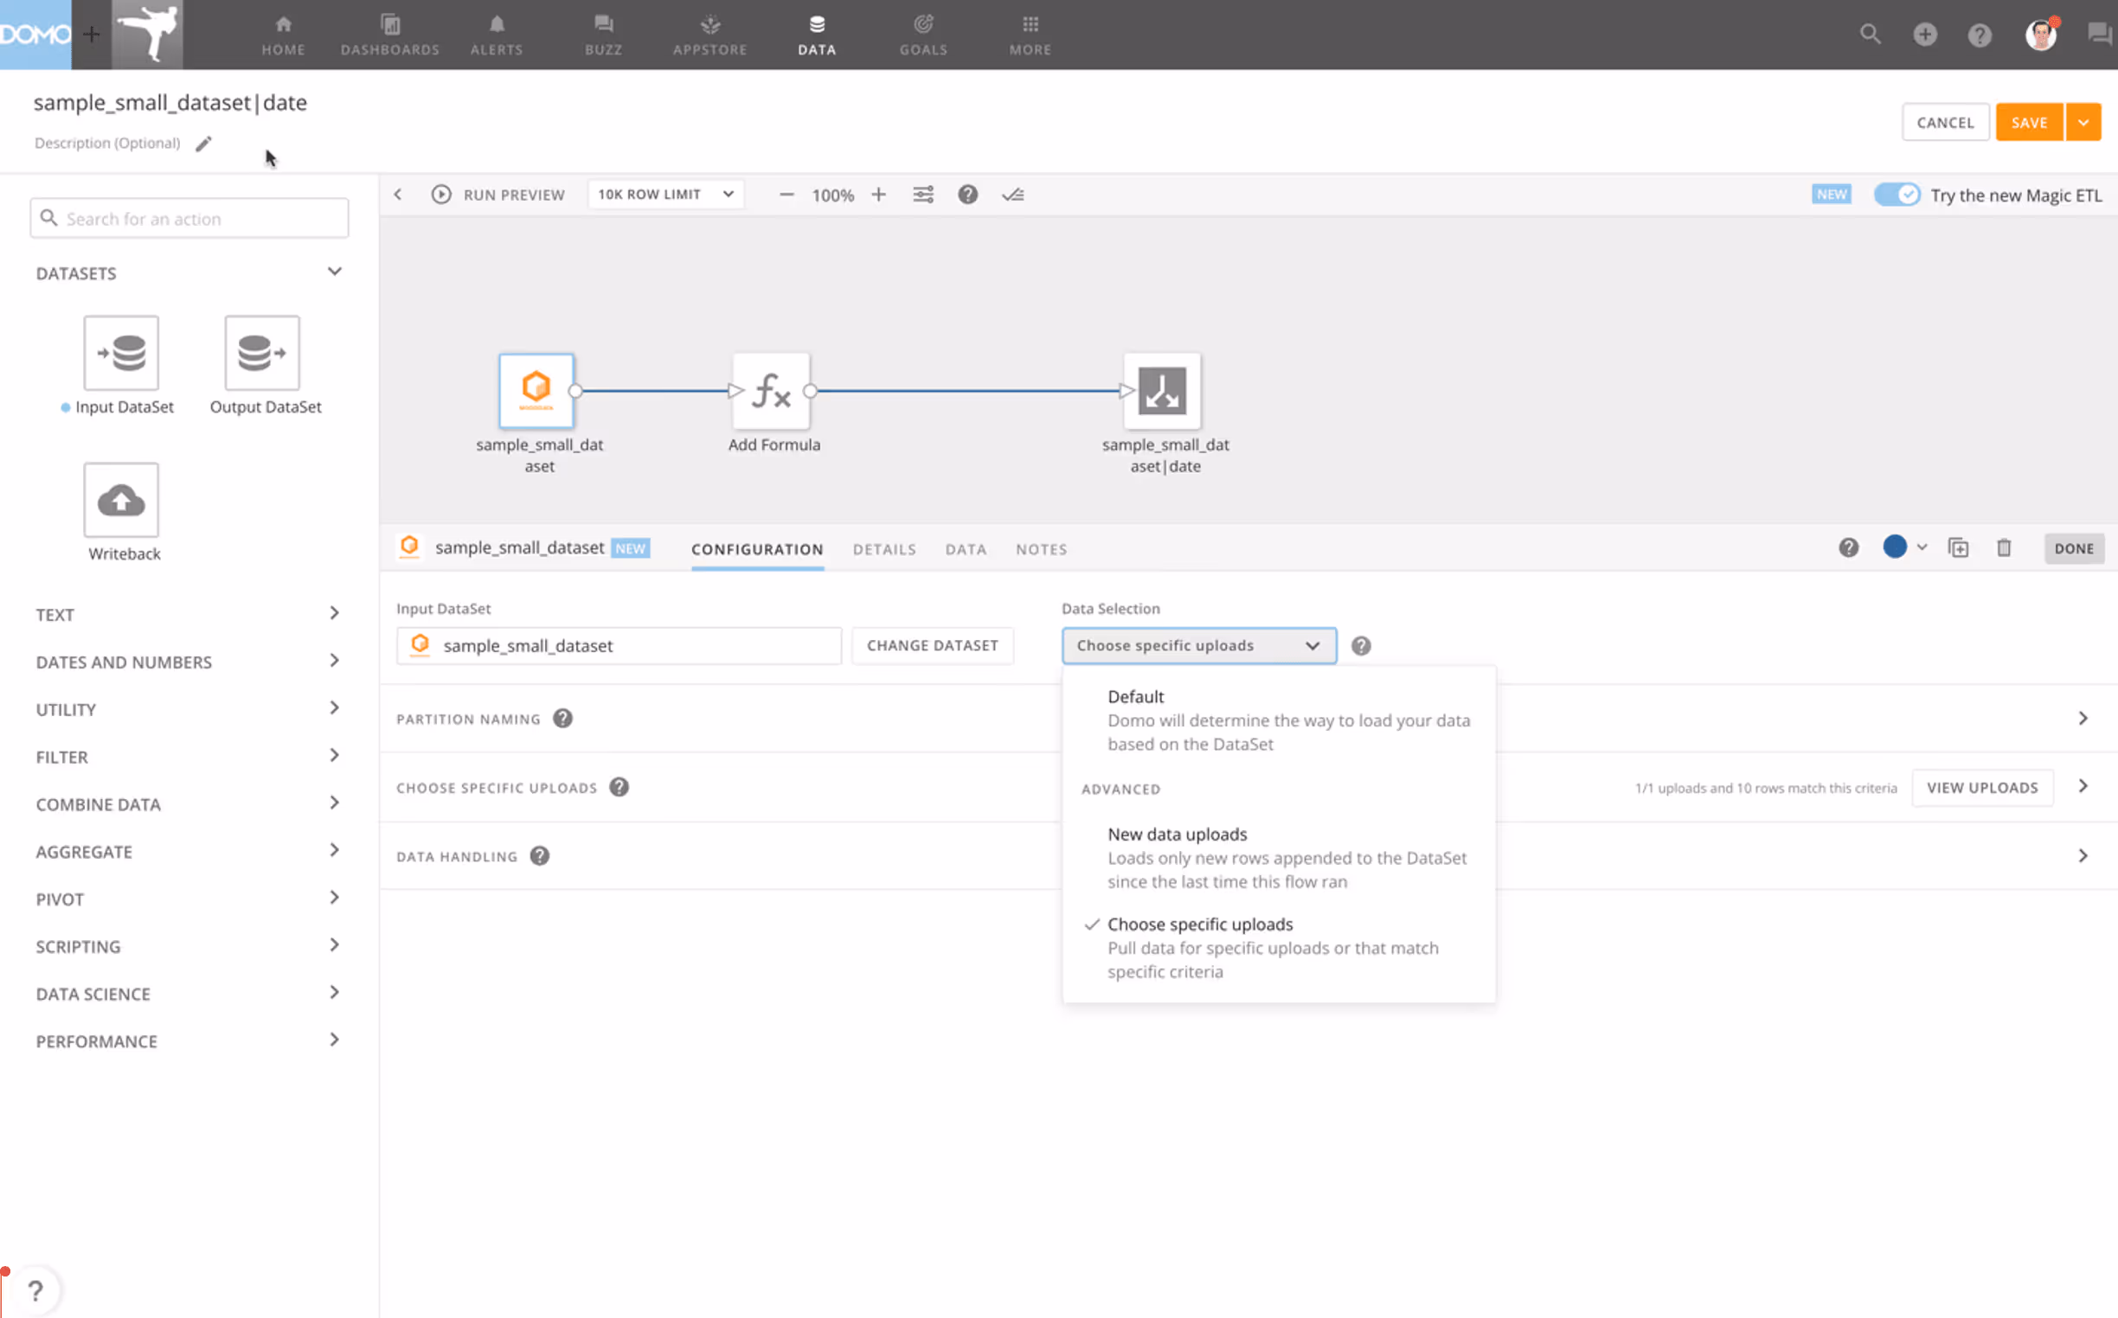Open the Dashboards menu in top navigation
The height and width of the screenshot is (1318, 2118).
[x=389, y=35]
